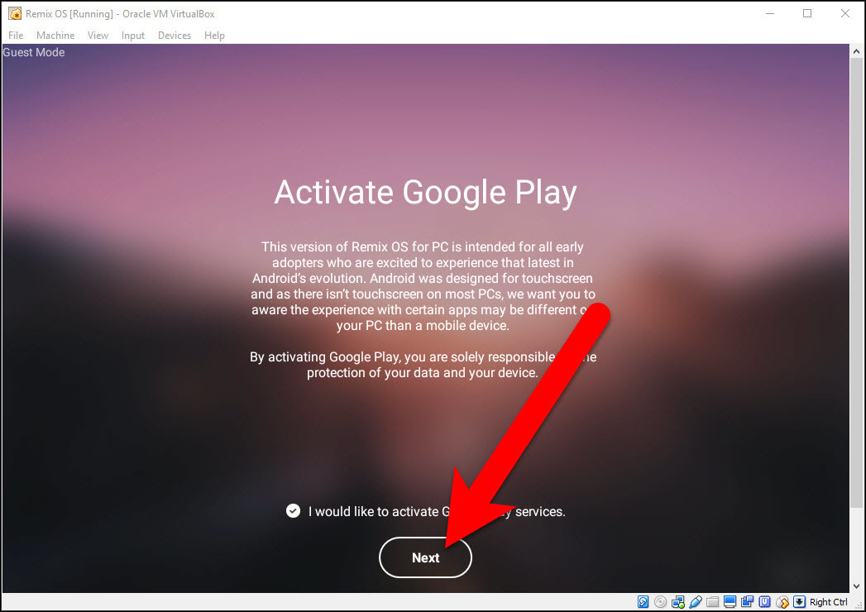The image size is (866, 612).
Task: Open the shared folders status icon
Action: click(x=713, y=602)
